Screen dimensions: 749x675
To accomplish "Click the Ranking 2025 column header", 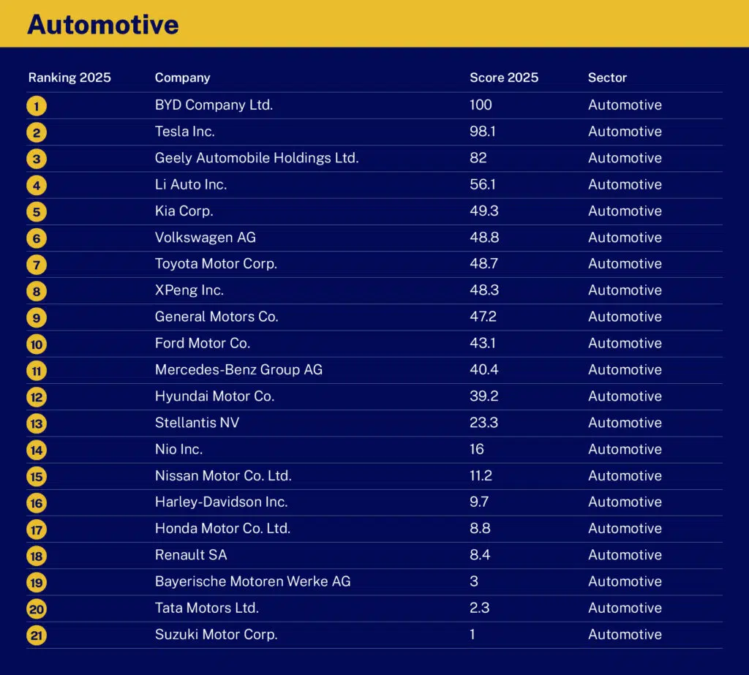I will [69, 78].
